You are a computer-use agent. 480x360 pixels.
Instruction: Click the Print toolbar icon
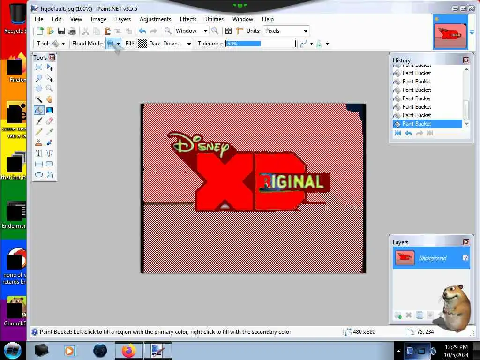coord(72,30)
